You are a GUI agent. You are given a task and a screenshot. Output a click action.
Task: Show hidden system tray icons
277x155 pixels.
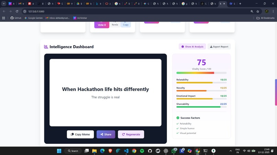click(x=231, y=151)
